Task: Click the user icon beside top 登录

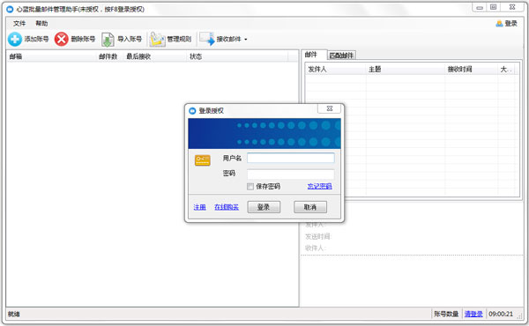Action: pos(499,24)
